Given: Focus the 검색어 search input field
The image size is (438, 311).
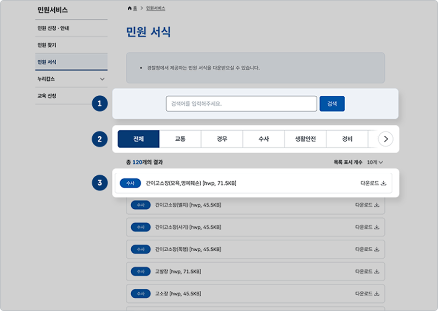Looking at the screenshot, I should (x=241, y=104).
